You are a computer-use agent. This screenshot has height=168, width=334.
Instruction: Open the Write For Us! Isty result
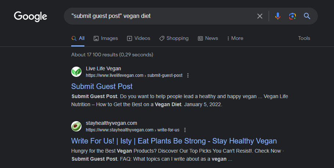tap(174, 141)
